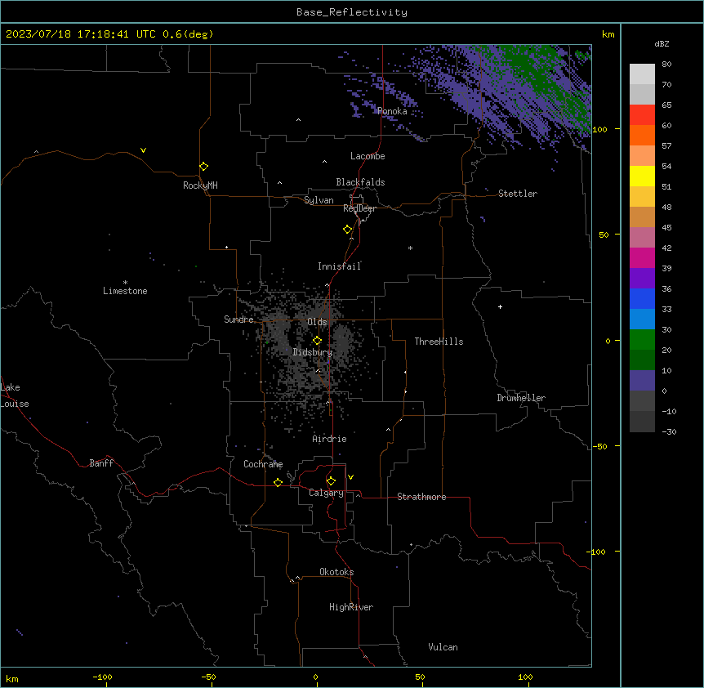The image size is (704, 688).
Task: Click the 2023/07/18 17:18:41 UTC timestamp
Action: (81, 34)
